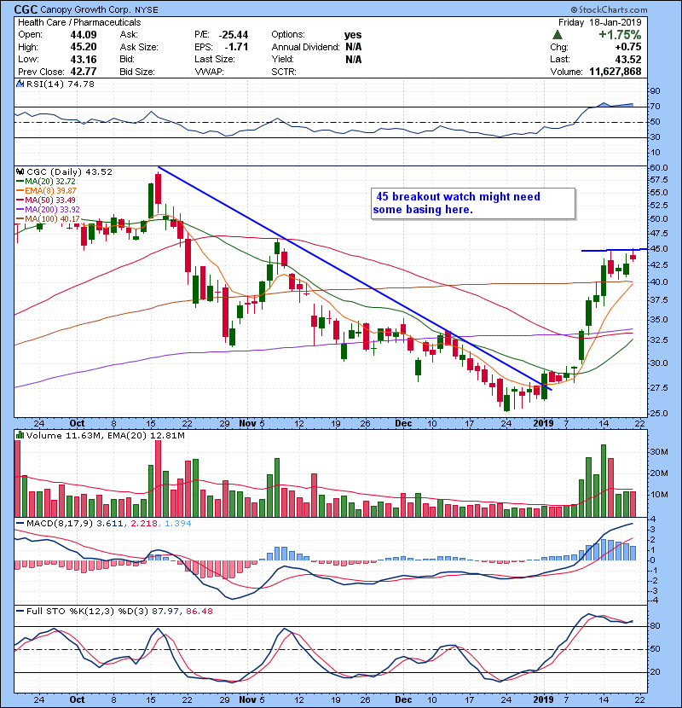Screen dimensions: 682x708
Task: Click the Volume legend icon in volume panel
Action: (x=20, y=437)
